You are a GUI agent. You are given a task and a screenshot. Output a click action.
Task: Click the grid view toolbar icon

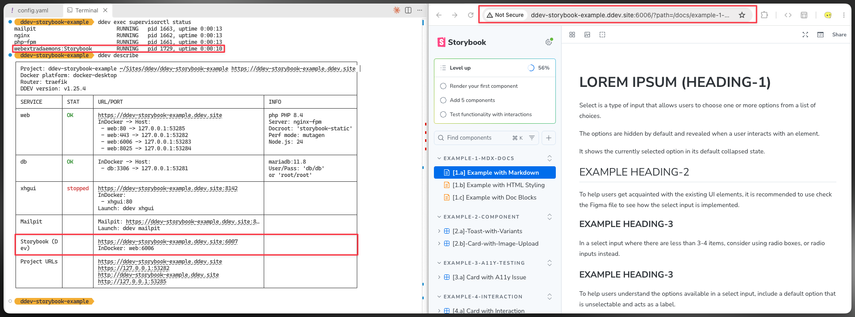572,35
